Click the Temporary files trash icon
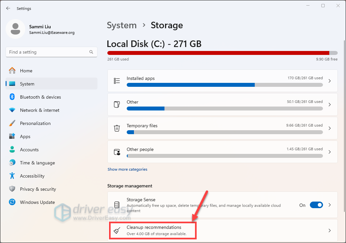The image size is (346, 243). point(117,128)
